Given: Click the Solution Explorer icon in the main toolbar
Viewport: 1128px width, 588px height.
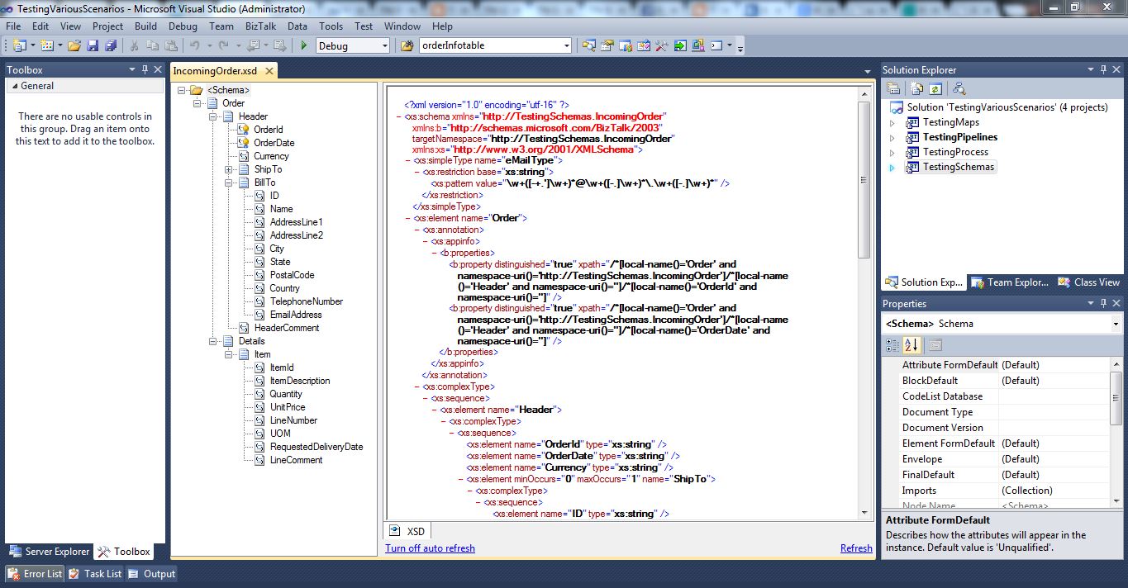Looking at the screenshot, I should coord(588,45).
